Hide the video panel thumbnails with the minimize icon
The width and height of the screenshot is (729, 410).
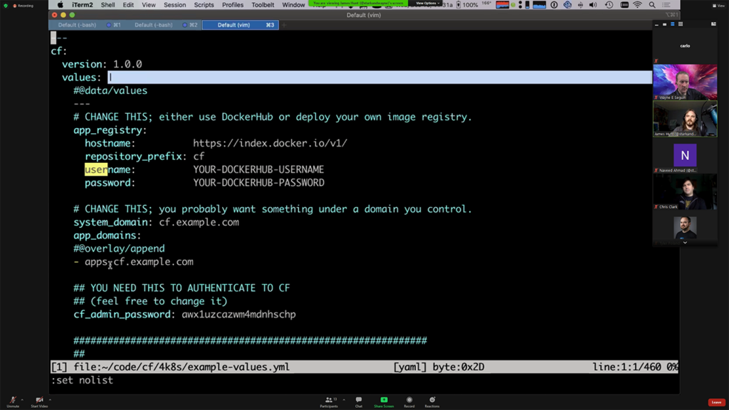tap(656, 24)
